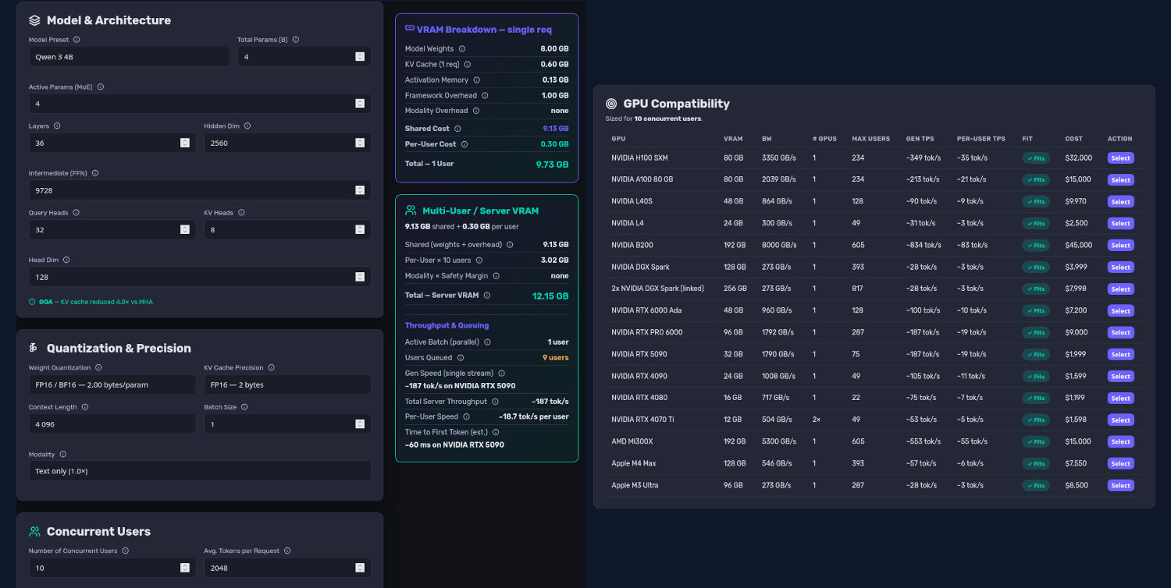The image size is (1171, 588).
Task: Click the NVIDIA RTX PRO 6000 row name
Action: point(646,333)
